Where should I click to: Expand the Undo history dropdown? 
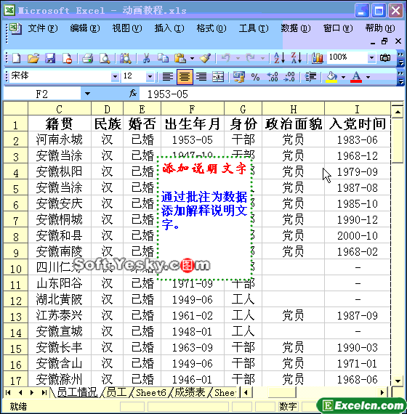coord(238,58)
